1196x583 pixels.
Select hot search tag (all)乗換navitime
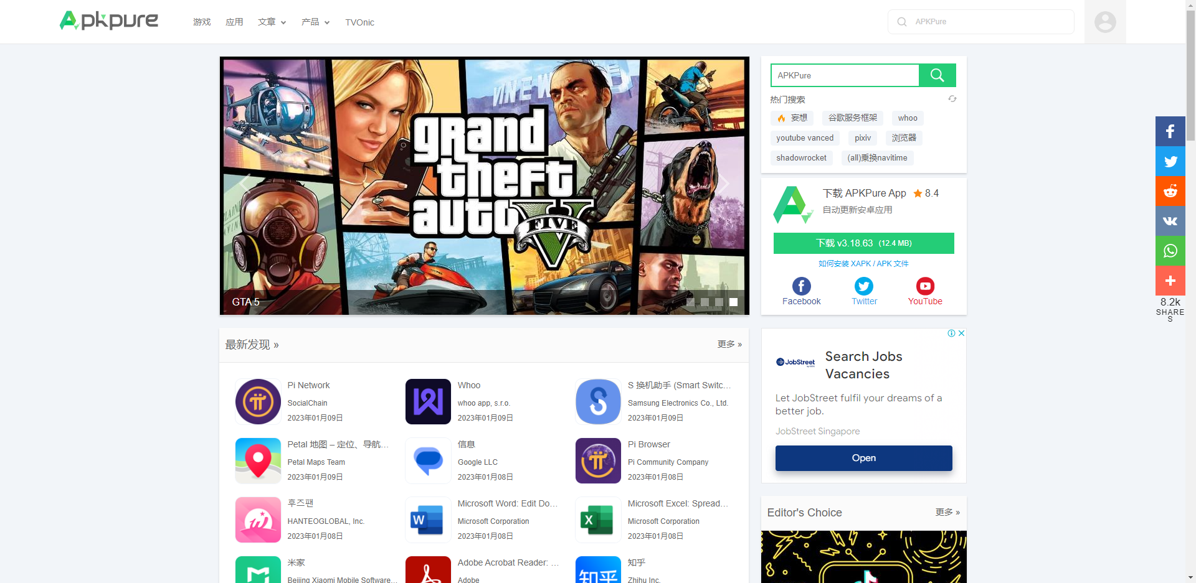click(x=877, y=158)
